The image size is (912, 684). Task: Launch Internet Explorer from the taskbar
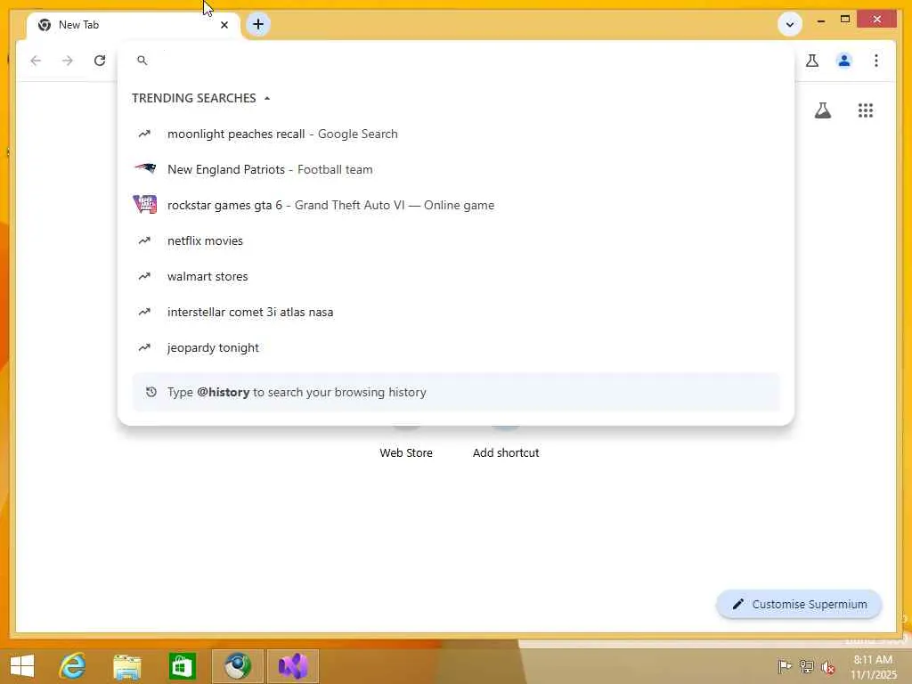click(73, 666)
